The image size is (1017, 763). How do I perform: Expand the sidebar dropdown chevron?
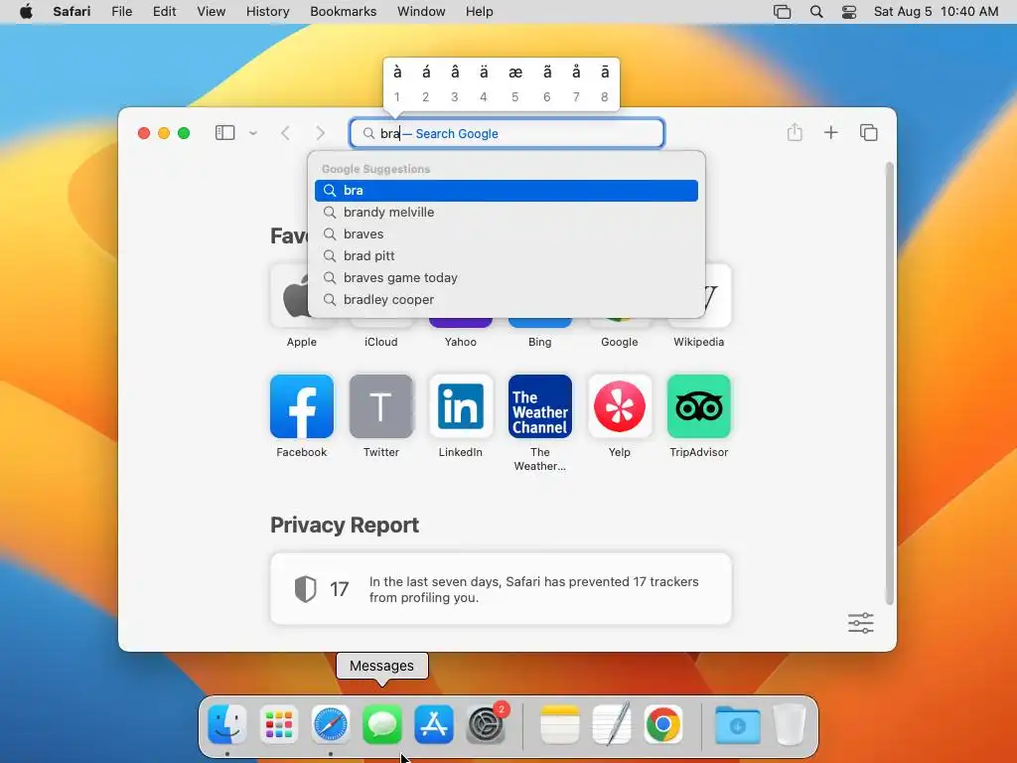pyautogui.click(x=253, y=133)
